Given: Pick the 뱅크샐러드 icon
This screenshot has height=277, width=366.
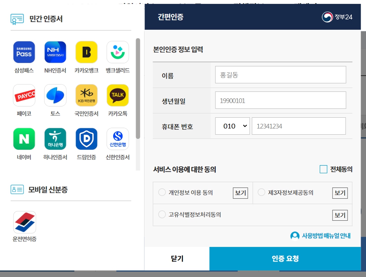Looking at the screenshot, I should click(x=118, y=52).
